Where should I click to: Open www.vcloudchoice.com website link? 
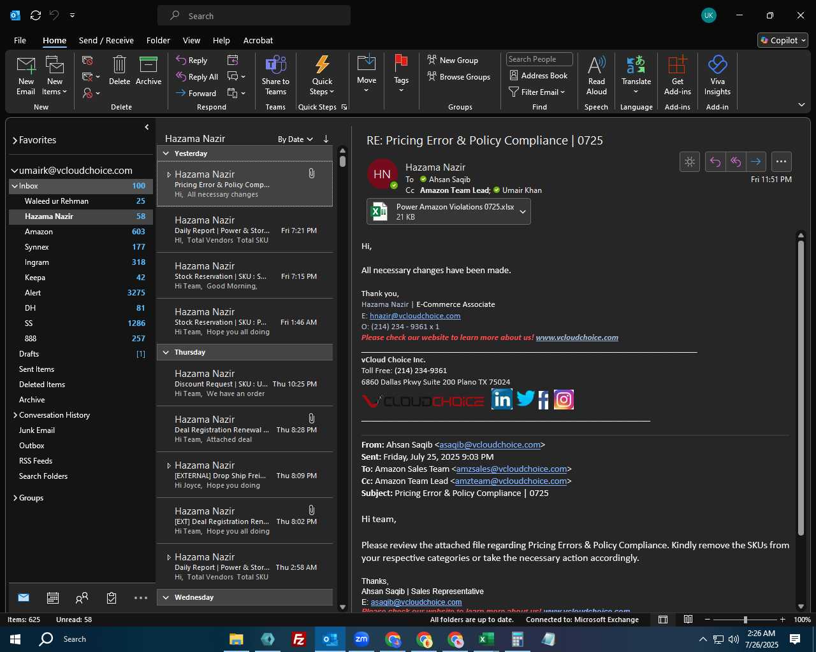[577, 337]
